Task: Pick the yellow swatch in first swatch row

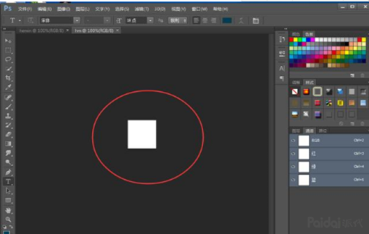Action: tap(296, 40)
